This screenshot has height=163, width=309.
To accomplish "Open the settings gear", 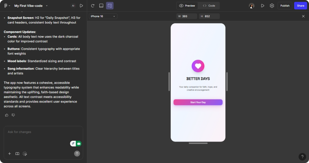I will pyautogui.click(x=272, y=5).
